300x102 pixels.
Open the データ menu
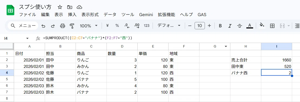110,14
